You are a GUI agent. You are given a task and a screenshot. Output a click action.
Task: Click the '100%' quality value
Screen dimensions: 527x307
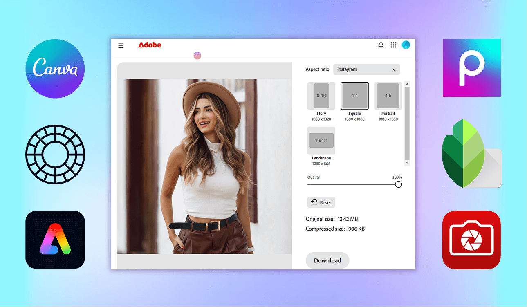397,177
